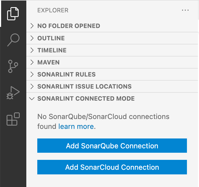Open the Source Control view icon
Screen dimensions: 199x187
(13, 66)
